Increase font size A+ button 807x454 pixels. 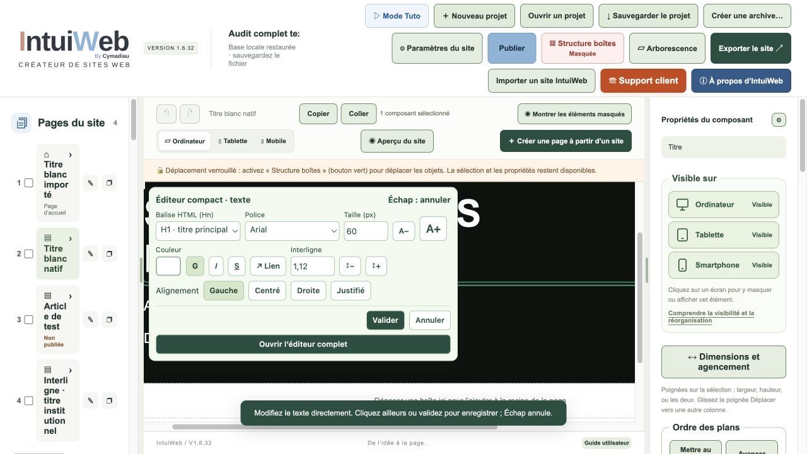[x=433, y=229]
